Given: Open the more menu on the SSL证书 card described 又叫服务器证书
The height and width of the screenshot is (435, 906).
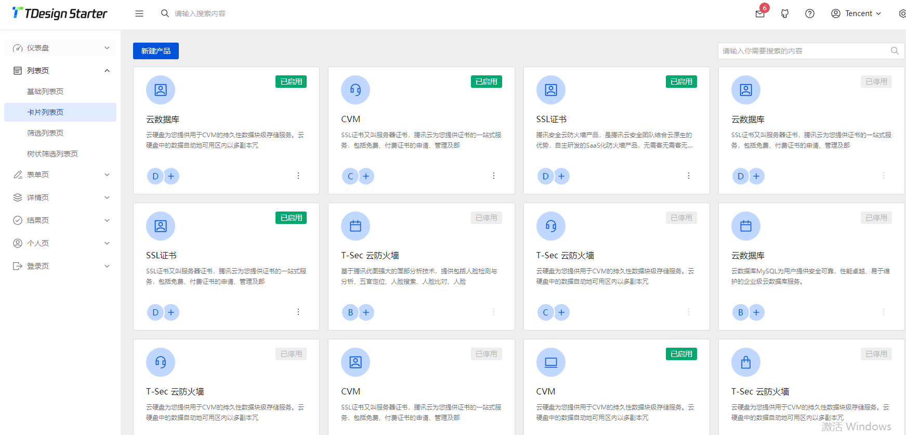Looking at the screenshot, I should click(x=298, y=312).
